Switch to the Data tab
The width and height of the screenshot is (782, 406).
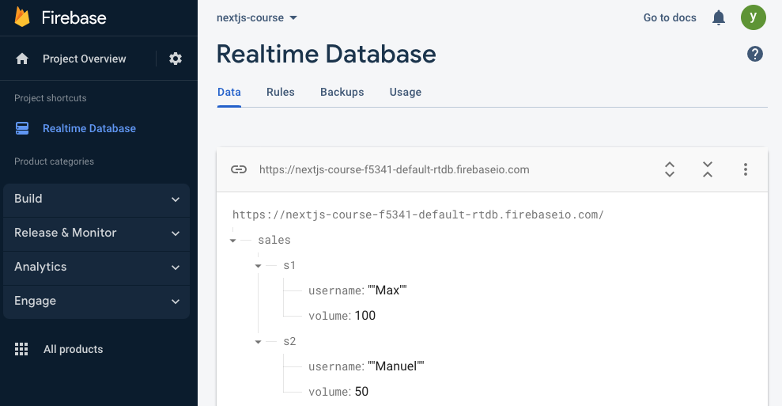coord(229,93)
